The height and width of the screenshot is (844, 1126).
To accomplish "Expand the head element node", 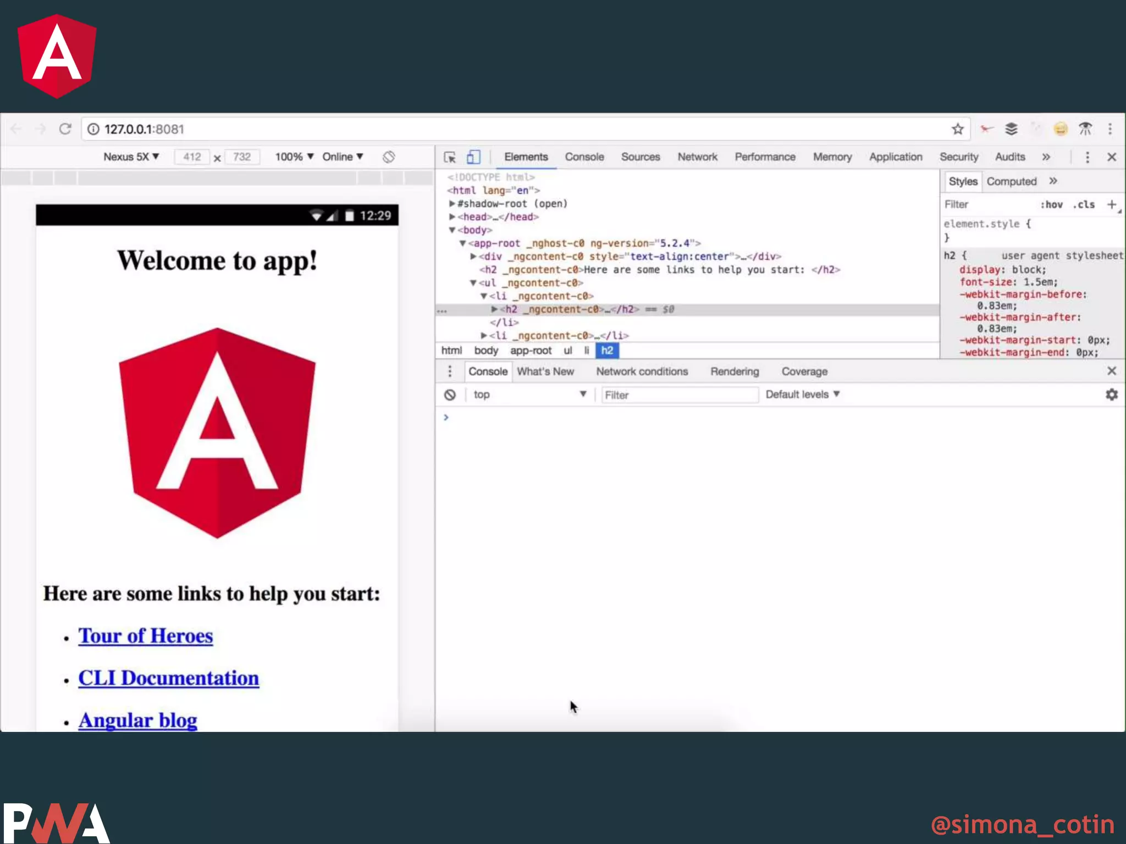I will (x=452, y=217).
